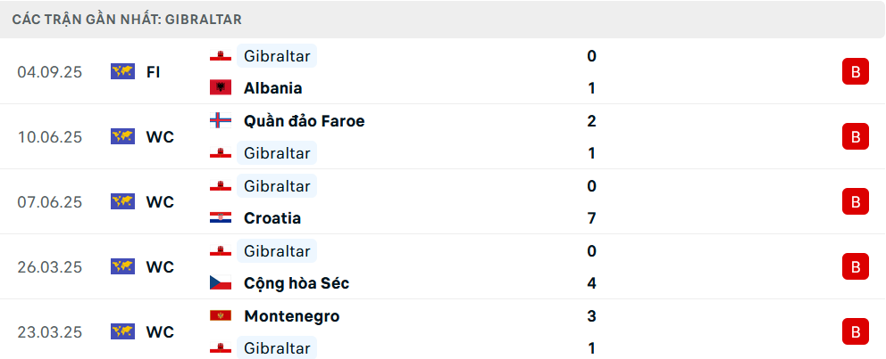Click the Albania flag icon

point(220,88)
